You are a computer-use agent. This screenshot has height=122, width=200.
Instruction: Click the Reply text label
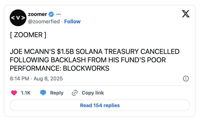(57, 93)
